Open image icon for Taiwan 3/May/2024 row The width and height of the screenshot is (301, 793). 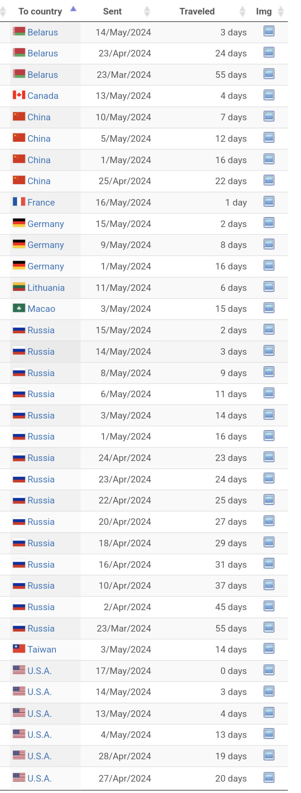[x=269, y=649]
